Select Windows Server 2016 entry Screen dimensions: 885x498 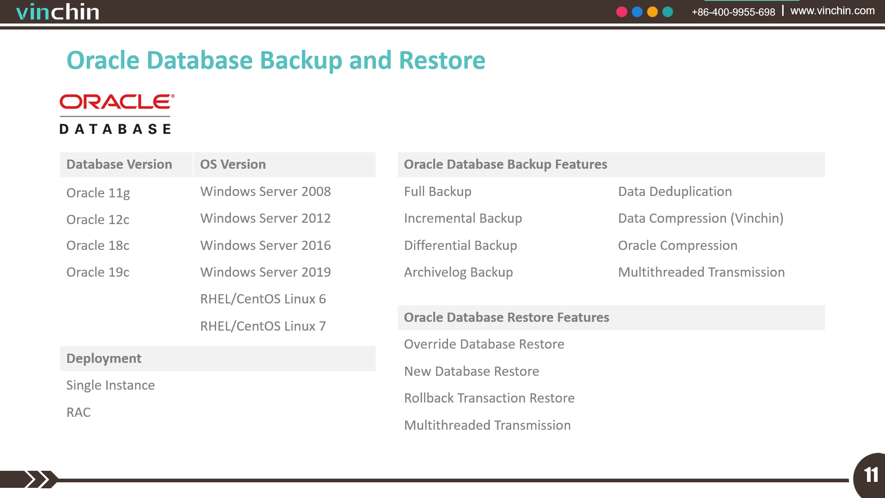point(265,245)
